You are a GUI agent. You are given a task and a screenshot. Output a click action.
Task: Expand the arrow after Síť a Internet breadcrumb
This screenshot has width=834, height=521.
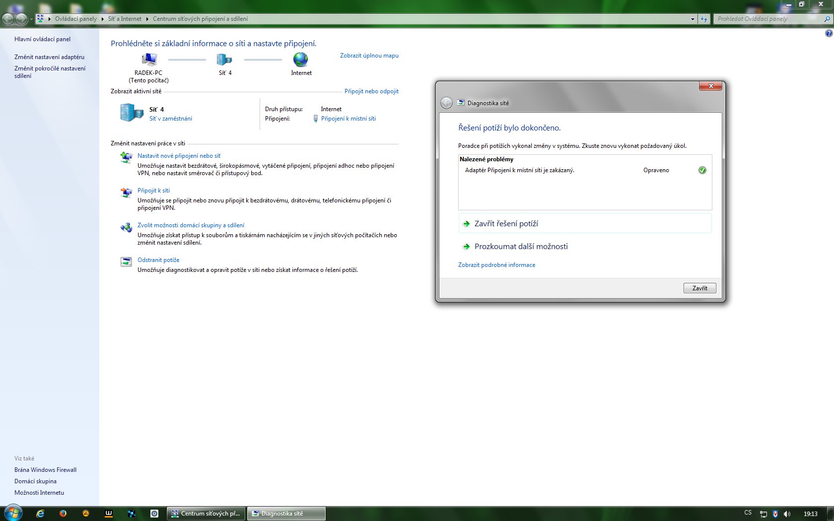point(147,19)
